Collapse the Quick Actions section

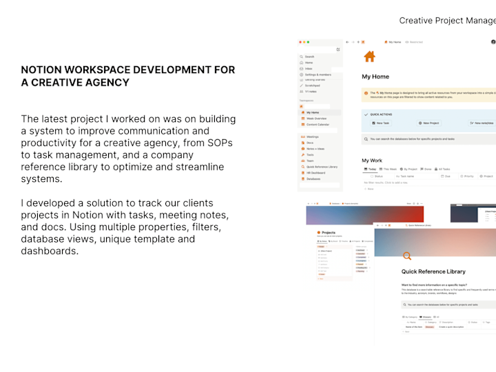[x=366, y=114]
